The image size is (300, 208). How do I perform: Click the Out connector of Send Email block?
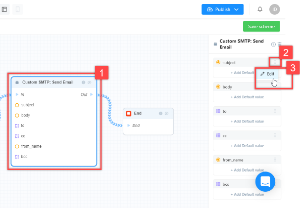pyautogui.click(x=91, y=94)
